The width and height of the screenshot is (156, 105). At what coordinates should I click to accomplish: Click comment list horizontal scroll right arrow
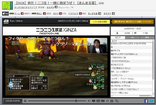click(x=151, y=96)
